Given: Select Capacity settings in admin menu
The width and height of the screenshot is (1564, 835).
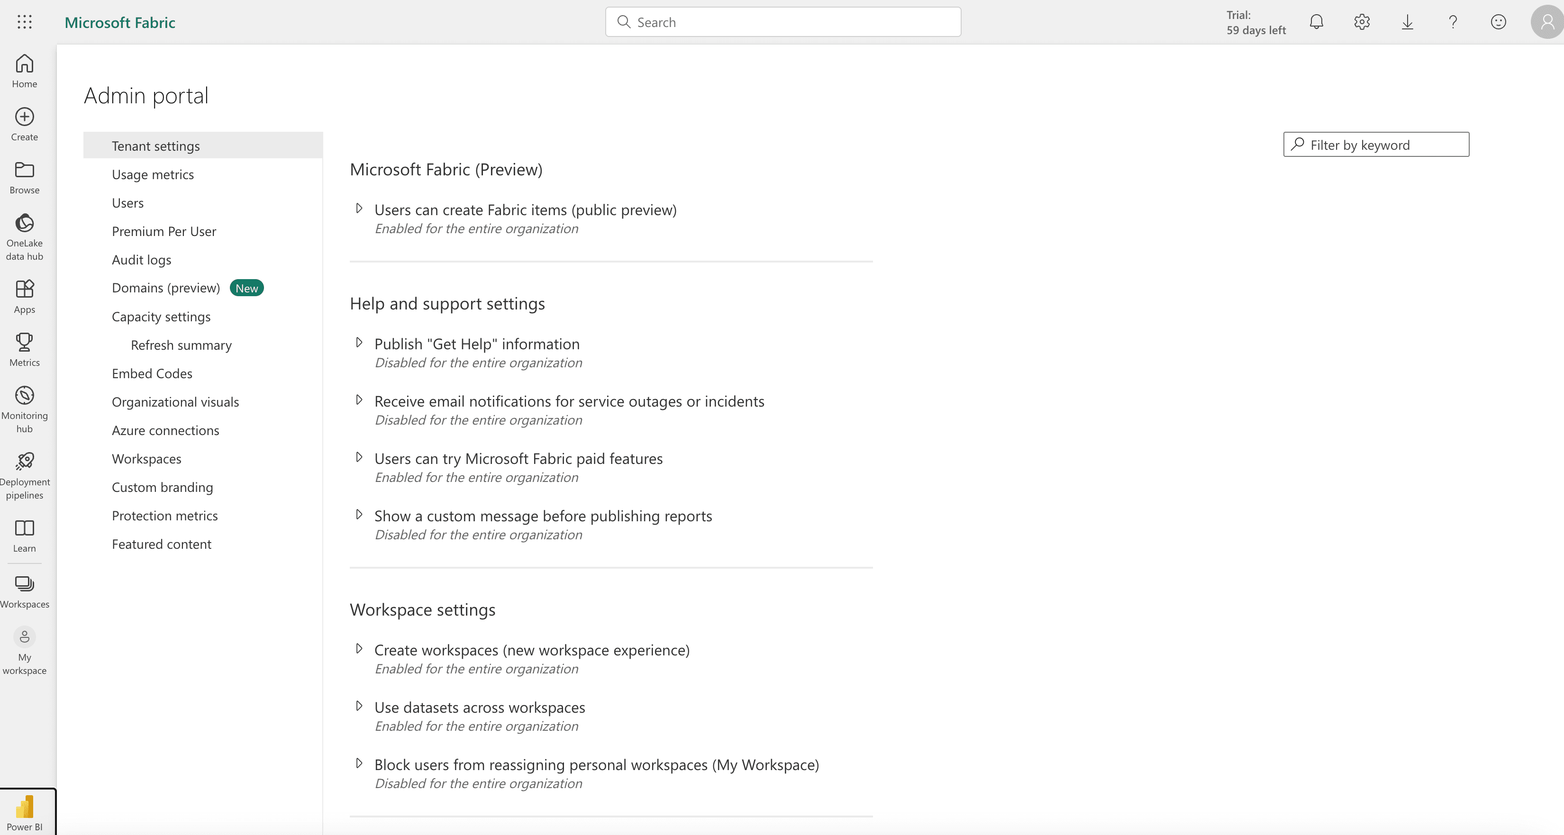Looking at the screenshot, I should coord(161,317).
